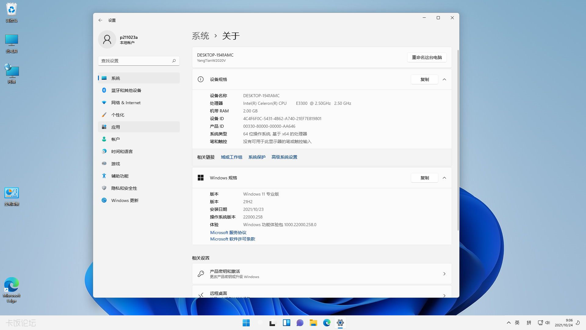Collapse the Windows 规格 section
586x330 pixels.
point(444,178)
